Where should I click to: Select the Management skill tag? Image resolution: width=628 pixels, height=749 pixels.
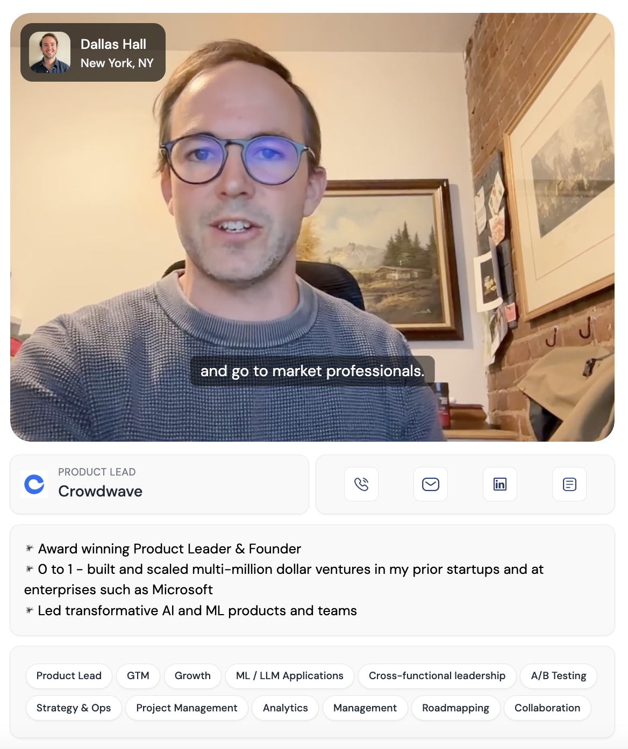[365, 708]
